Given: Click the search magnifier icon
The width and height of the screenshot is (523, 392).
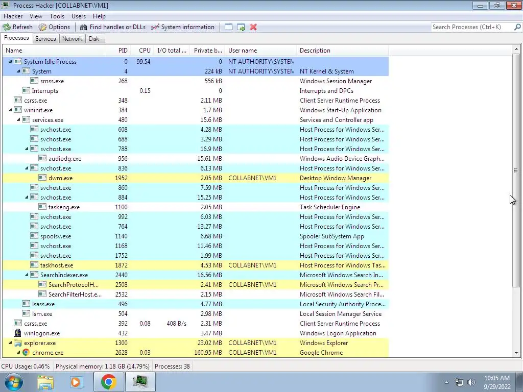Looking at the screenshot, I should pos(517,27).
